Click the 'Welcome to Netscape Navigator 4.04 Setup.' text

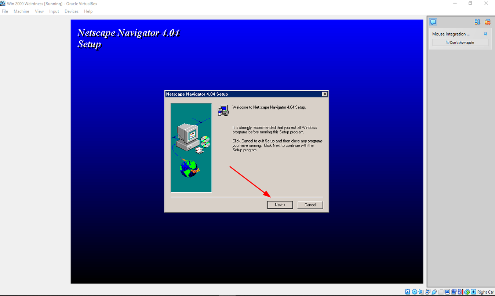pos(269,107)
